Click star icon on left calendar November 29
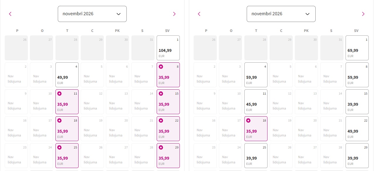The height and width of the screenshot is (171, 374). pos(161,148)
